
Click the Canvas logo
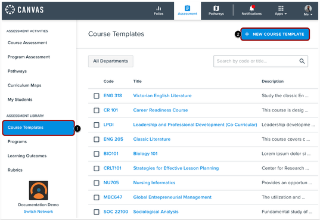24,10
